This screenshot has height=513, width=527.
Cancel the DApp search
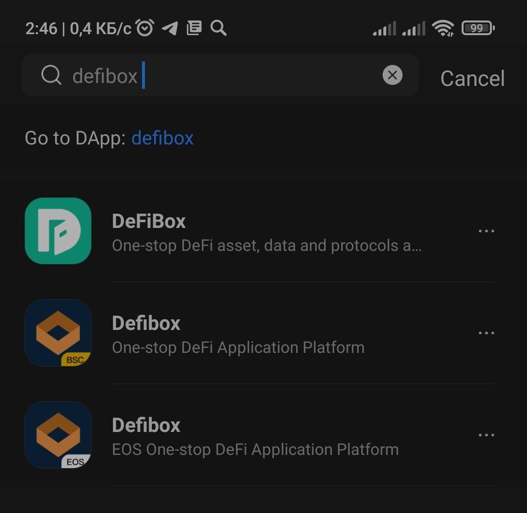(472, 78)
